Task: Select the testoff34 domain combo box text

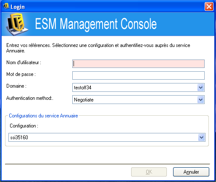Action: [x=83, y=88]
